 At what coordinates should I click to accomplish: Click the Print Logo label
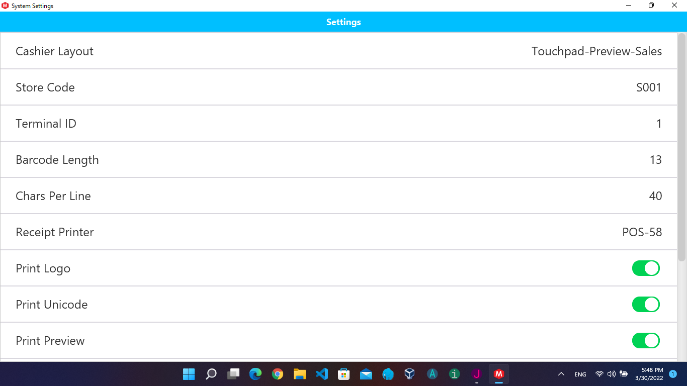43,268
